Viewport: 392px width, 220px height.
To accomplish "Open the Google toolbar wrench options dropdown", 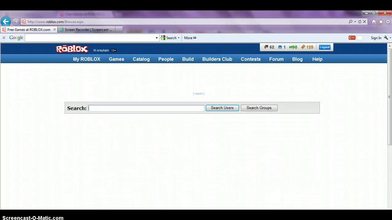I will pos(387,38).
